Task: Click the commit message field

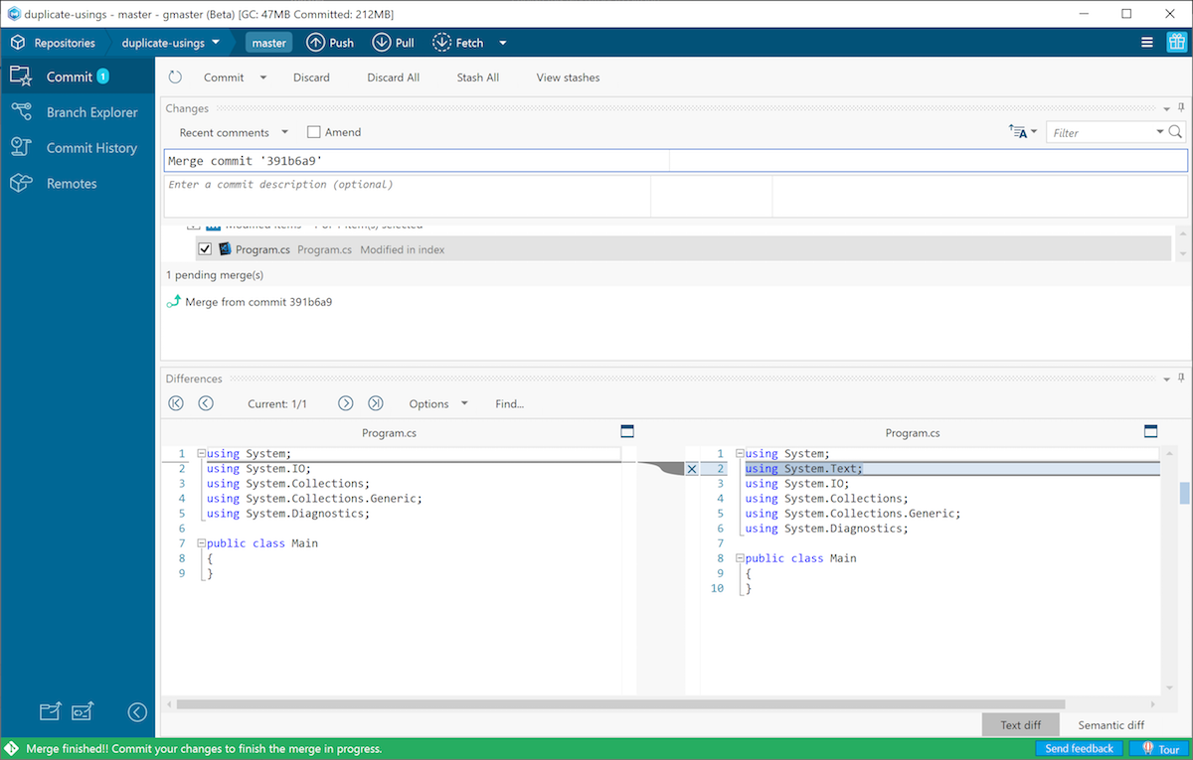Action: pyautogui.click(x=675, y=161)
